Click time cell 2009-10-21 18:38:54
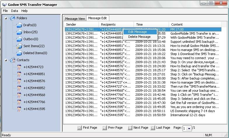 click(150, 91)
